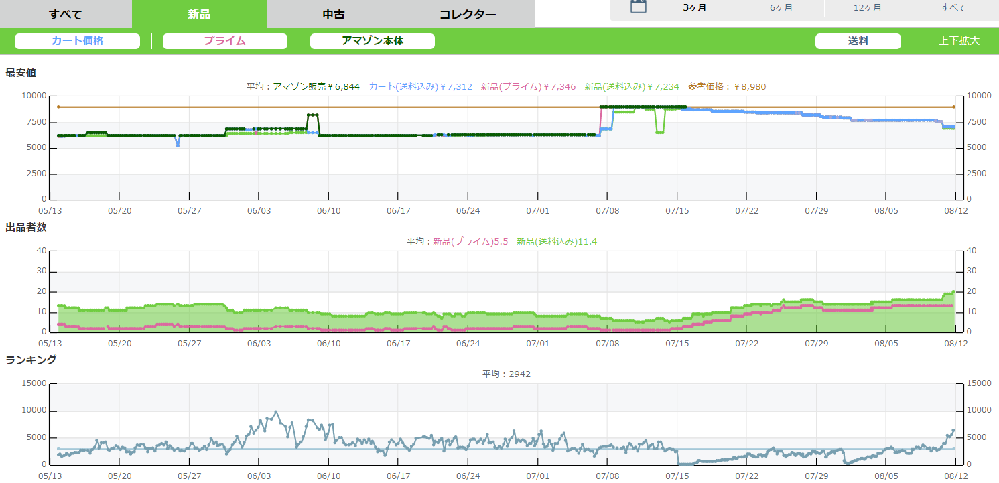Click ranking chart 平均 label
The height and width of the screenshot is (483, 999).
pyautogui.click(x=506, y=374)
